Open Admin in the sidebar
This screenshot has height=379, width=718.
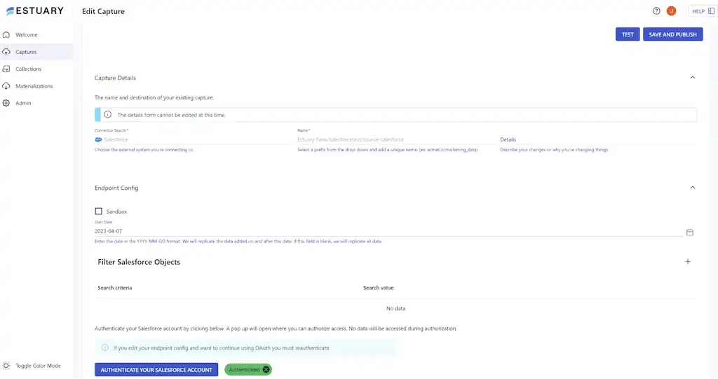[x=23, y=103]
